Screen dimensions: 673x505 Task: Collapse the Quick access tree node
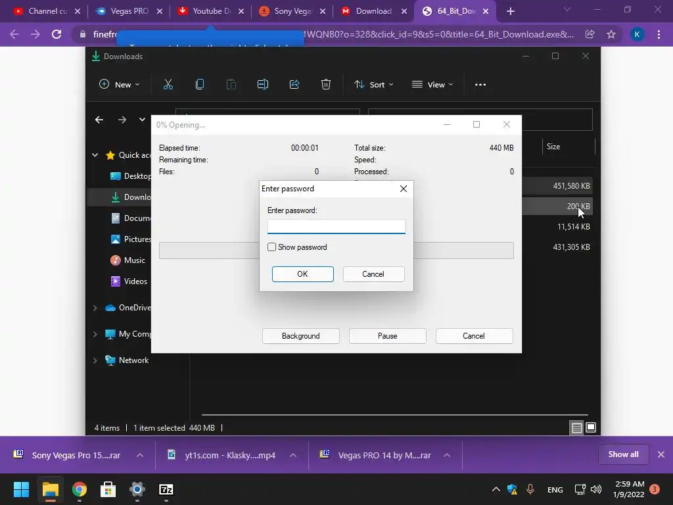[x=95, y=155]
